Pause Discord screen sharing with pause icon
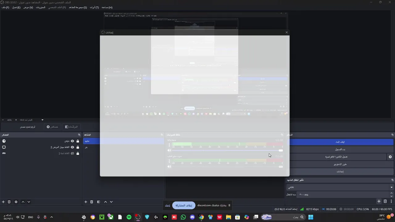 229,205
